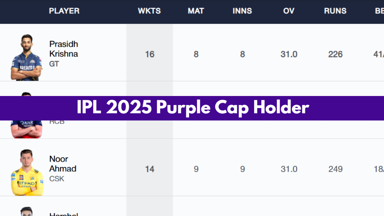Select Prasidh Krishna's 16 wickets cell
The image size is (384, 216).
click(149, 54)
